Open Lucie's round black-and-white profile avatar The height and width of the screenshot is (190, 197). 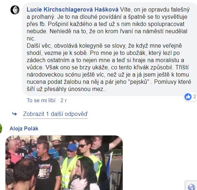click(15, 10)
